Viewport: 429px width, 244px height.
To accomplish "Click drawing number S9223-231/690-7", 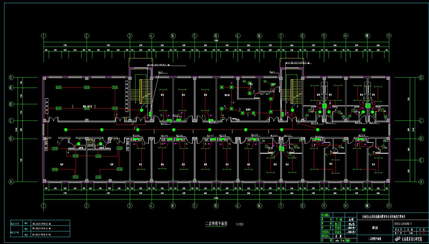I will point(403,224).
